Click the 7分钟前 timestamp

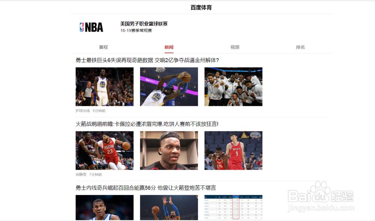click(x=95, y=174)
